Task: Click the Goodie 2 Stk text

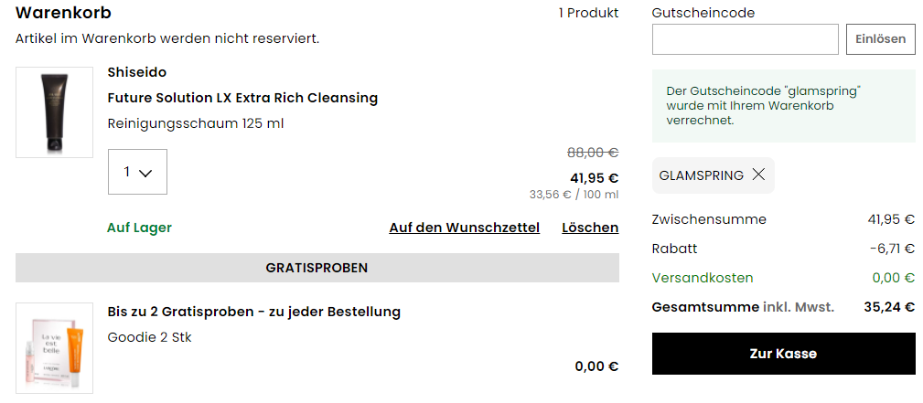Action: tap(149, 338)
